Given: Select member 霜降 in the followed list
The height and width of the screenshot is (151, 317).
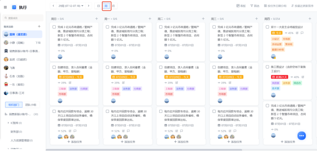Looking at the screenshot, I should point(22,34).
